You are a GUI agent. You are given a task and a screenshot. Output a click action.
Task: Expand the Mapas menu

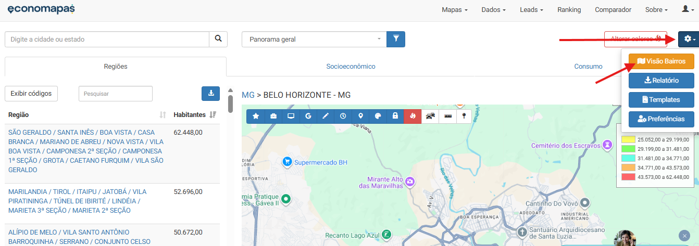pyautogui.click(x=454, y=10)
